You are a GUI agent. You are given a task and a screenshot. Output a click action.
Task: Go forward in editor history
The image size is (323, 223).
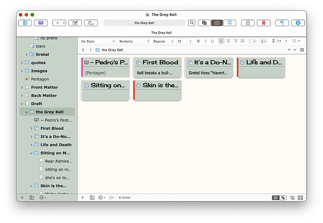coord(90,50)
